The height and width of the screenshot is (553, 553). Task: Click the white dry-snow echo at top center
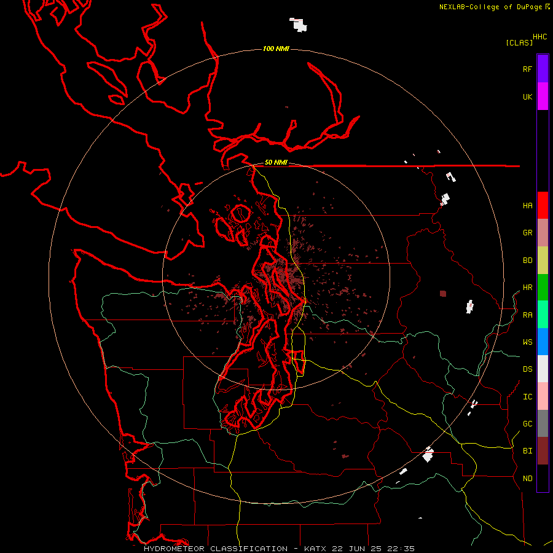[299, 25]
